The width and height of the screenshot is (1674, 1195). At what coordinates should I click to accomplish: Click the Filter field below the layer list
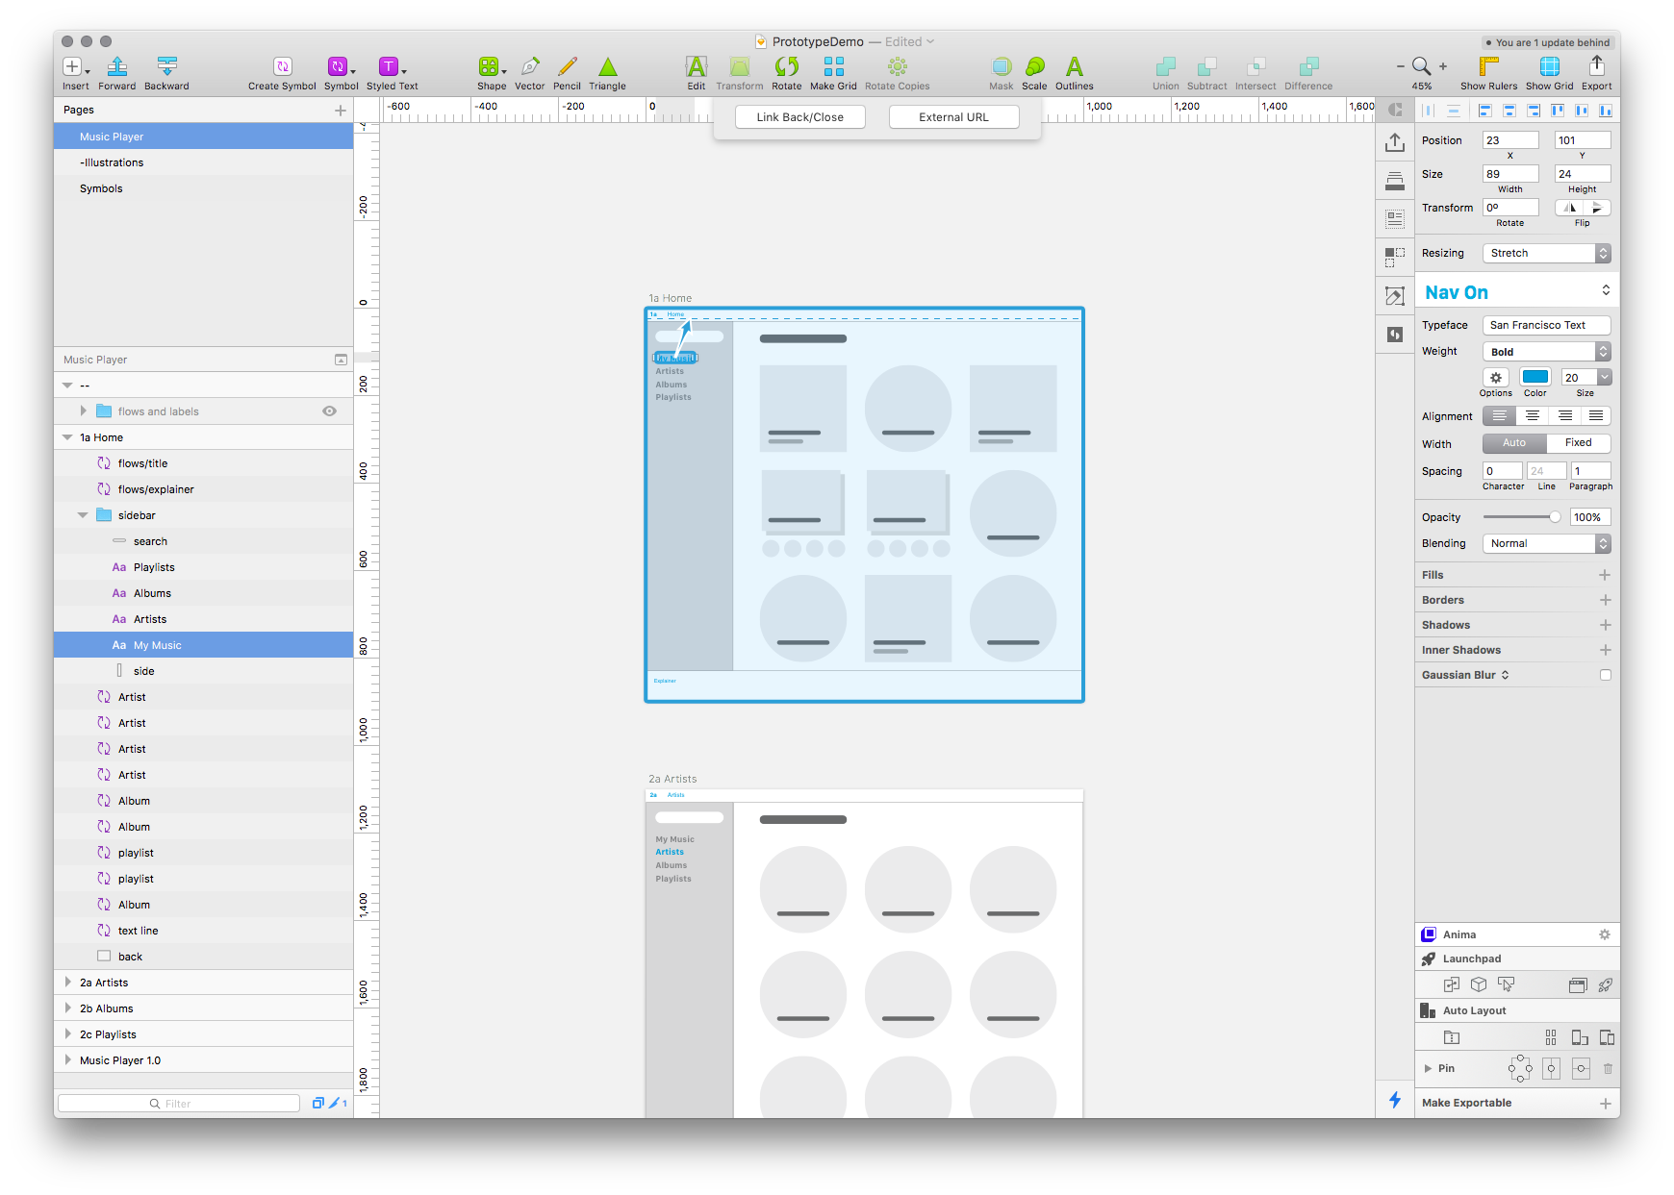[178, 1103]
